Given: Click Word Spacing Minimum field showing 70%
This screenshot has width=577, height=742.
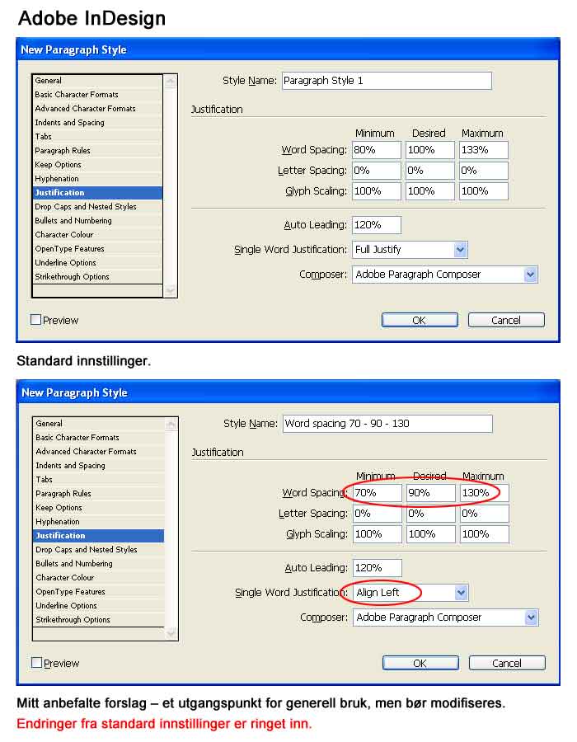Looking at the screenshot, I should click(x=378, y=493).
